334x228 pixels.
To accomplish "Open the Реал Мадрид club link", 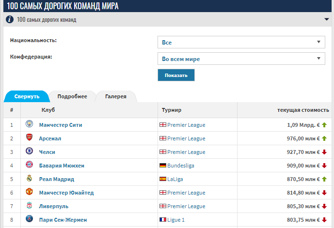I will (x=57, y=179).
